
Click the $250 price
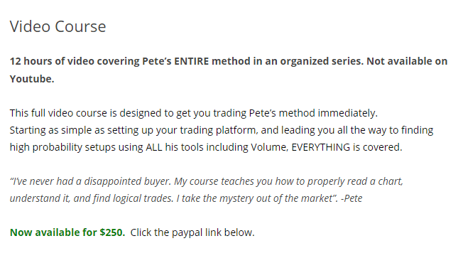(112, 232)
